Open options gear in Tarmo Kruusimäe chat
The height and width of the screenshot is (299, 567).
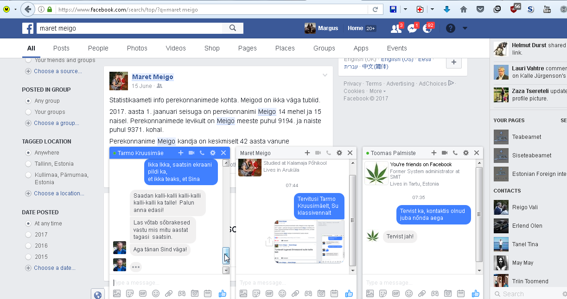pos(213,153)
